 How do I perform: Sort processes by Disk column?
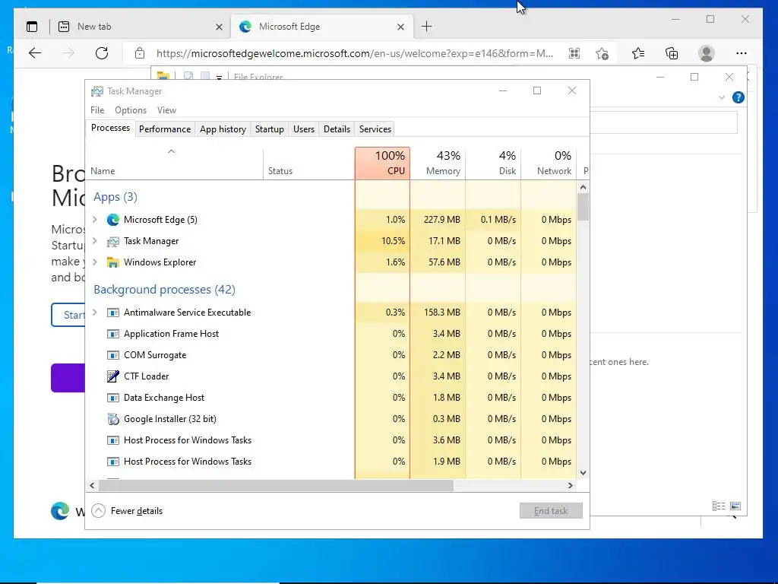tap(494, 163)
